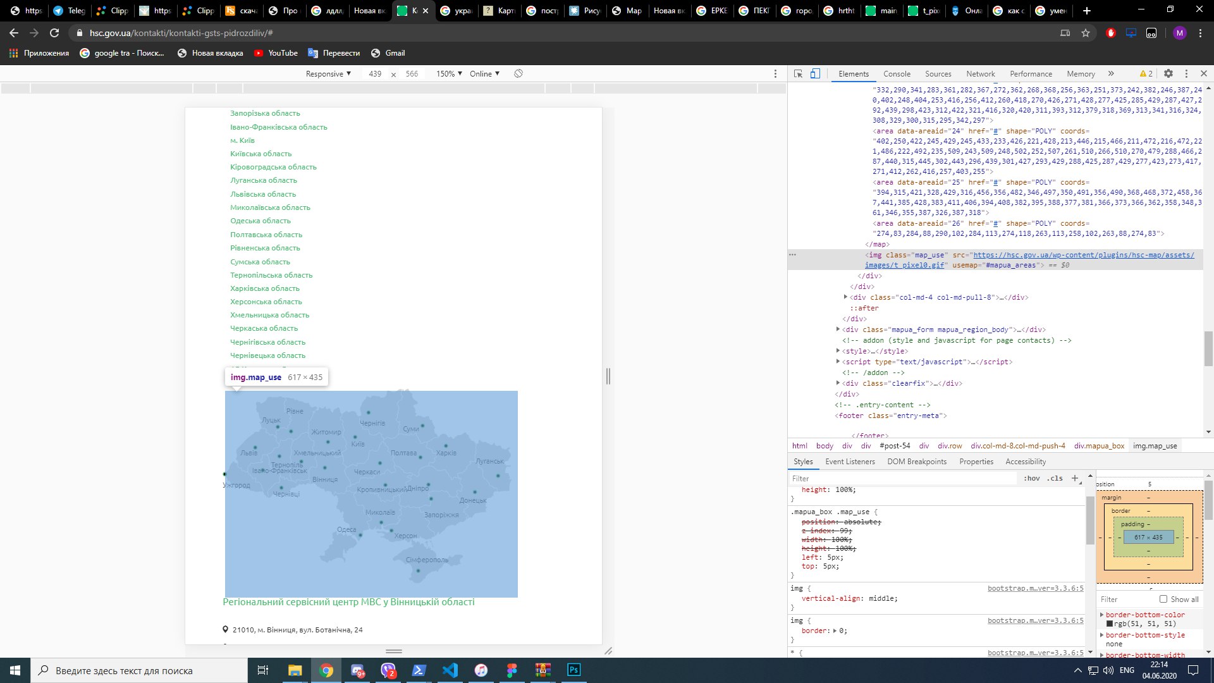Screen dimensions: 1214x683
Task: Open the Gmail bookmark
Action: (x=388, y=53)
